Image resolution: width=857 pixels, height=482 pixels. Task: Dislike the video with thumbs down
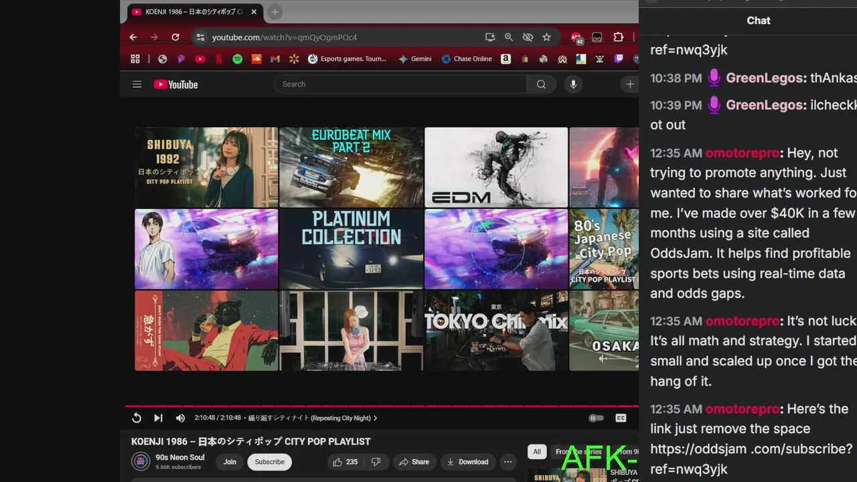[376, 462]
